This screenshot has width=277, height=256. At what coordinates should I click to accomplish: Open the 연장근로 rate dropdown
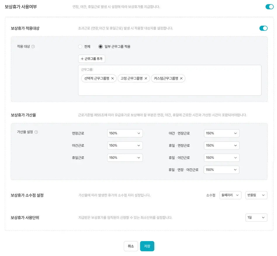125,133
